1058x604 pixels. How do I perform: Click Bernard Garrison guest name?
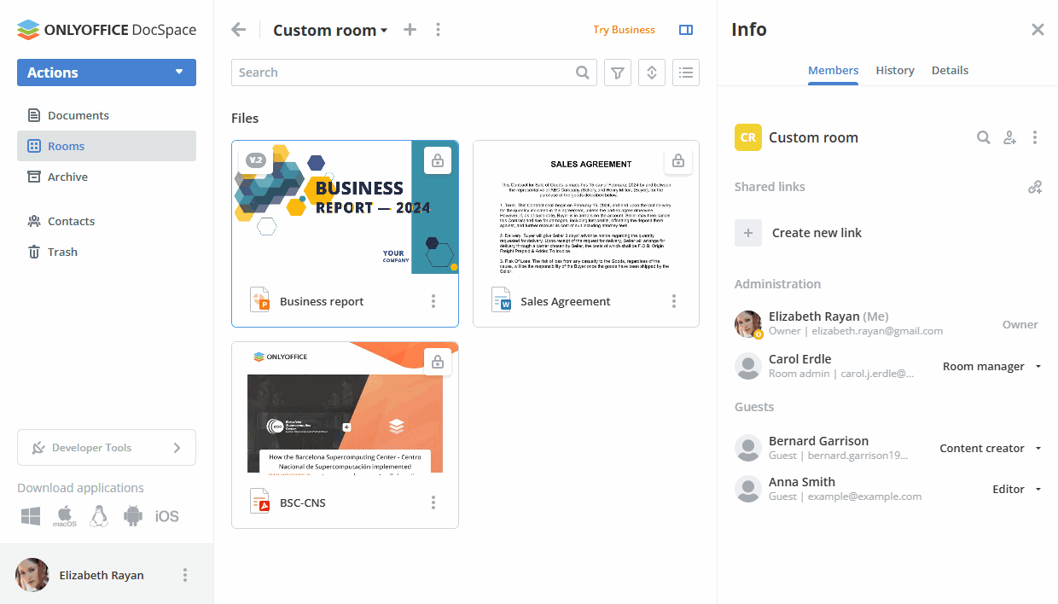[818, 441]
